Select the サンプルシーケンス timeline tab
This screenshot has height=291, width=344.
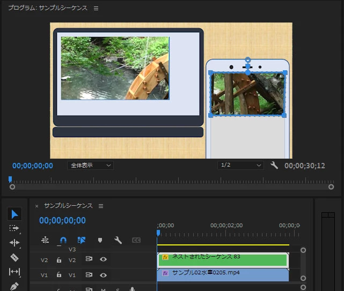tap(69, 206)
